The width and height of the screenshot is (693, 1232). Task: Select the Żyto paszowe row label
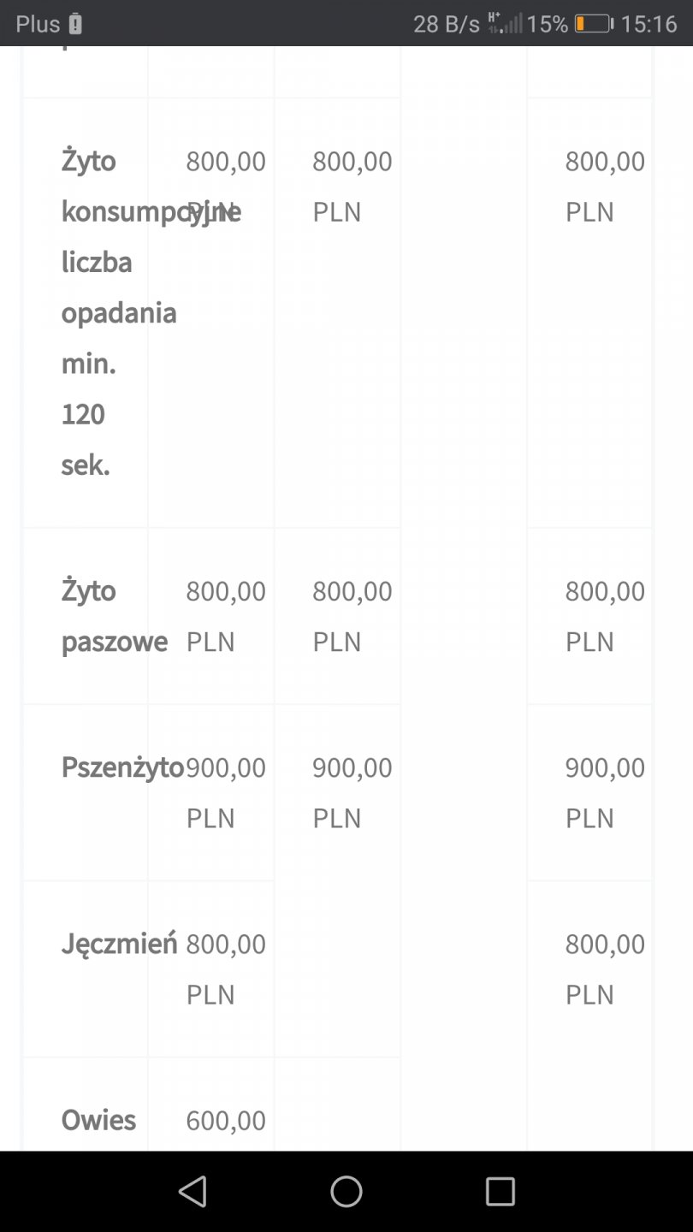coord(114,616)
